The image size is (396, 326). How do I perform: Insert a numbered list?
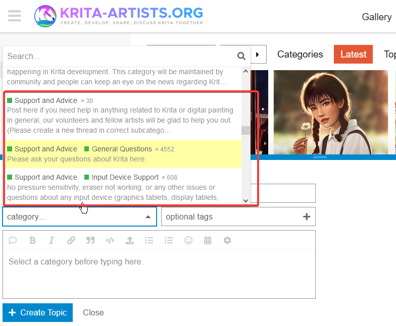(x=169, y=240)
